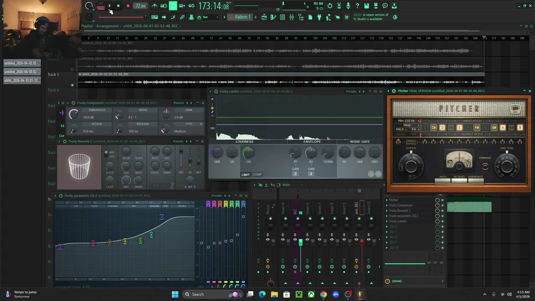Viewport: 535px width, 301px height.
Task: Toggle the FORMANT button in Pitcher
Action: (x=485, y=166)
